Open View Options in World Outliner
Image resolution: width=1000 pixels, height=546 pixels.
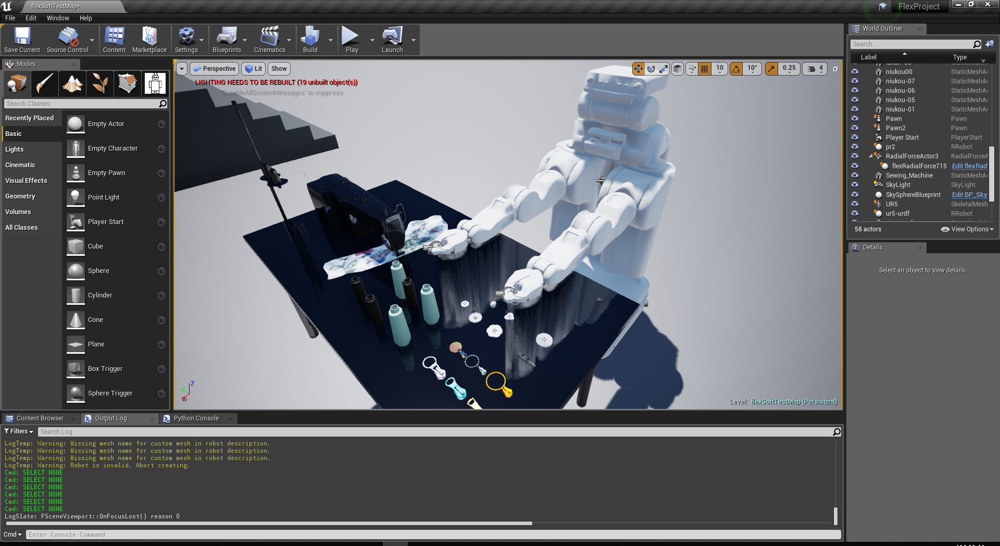(x=967, y=229)
